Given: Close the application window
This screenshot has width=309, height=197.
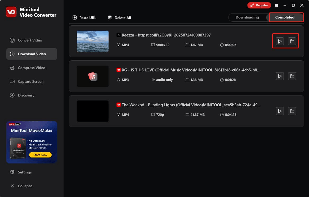Looking at the screenshot, I should [x=302, y=5].
